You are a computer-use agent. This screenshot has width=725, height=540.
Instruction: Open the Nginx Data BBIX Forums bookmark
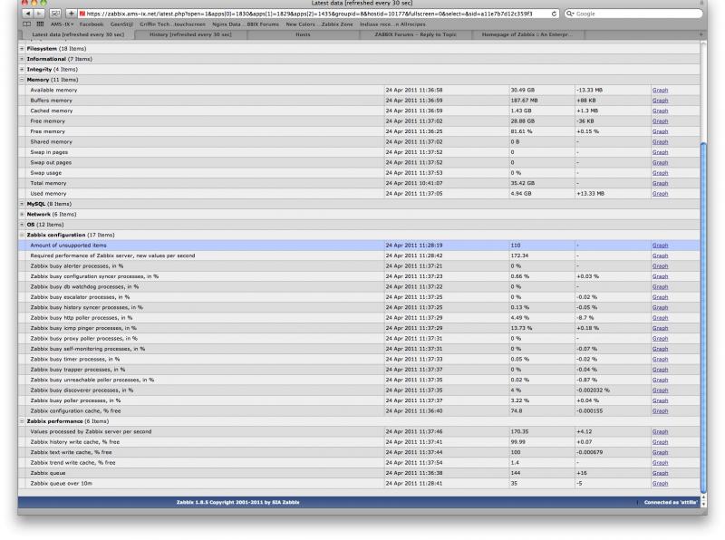click(245, 24)
